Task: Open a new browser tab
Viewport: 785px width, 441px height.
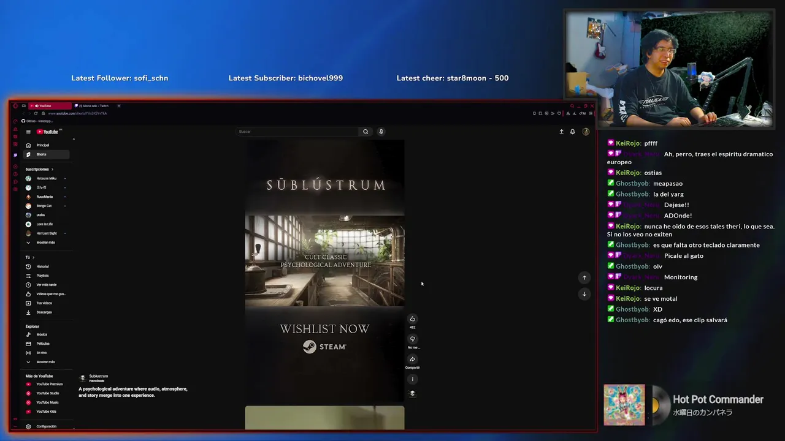Action: tap(119, 106)
